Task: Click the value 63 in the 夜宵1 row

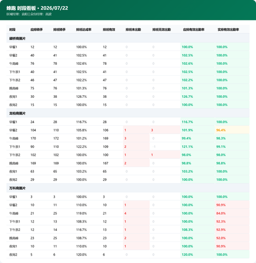Action: 32,171
